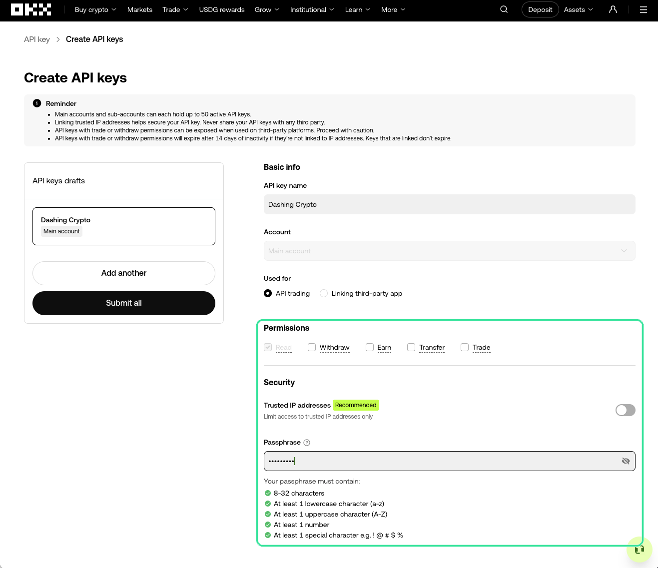The image size is (658, 568).
Task: Click the Add another button
Action: click(124, 273)
